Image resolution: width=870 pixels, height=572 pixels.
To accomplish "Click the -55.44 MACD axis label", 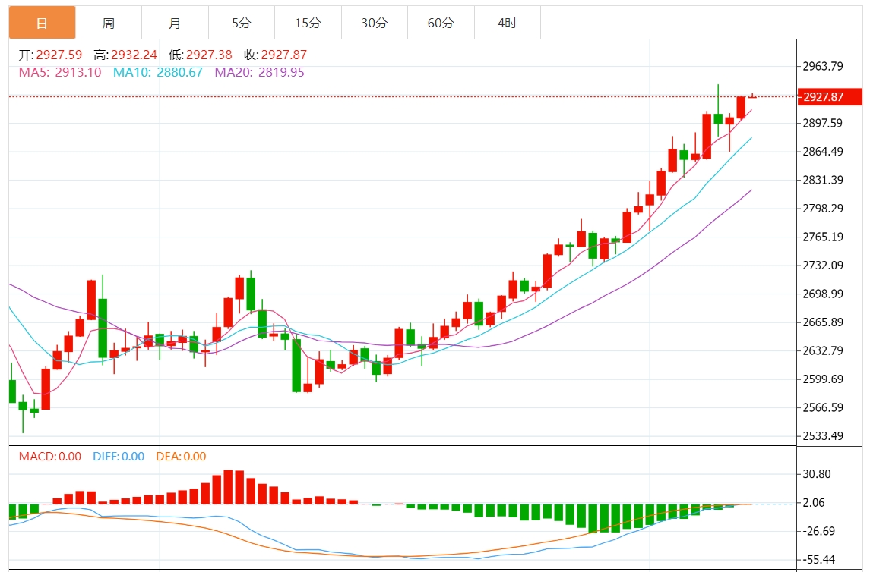I will (819, 560).
